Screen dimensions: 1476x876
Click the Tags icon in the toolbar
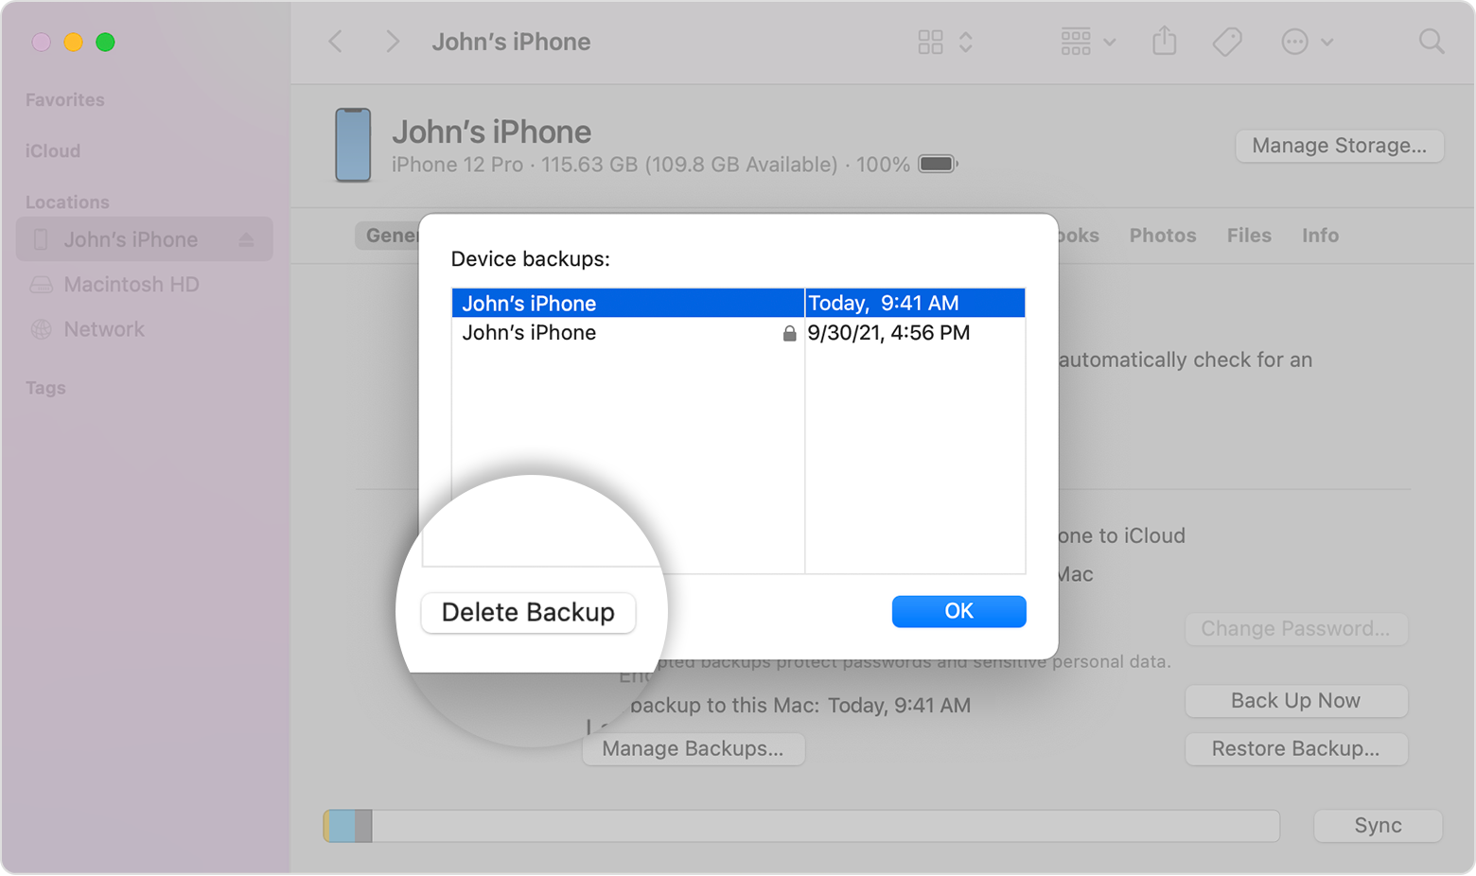tap(1226, 42)
